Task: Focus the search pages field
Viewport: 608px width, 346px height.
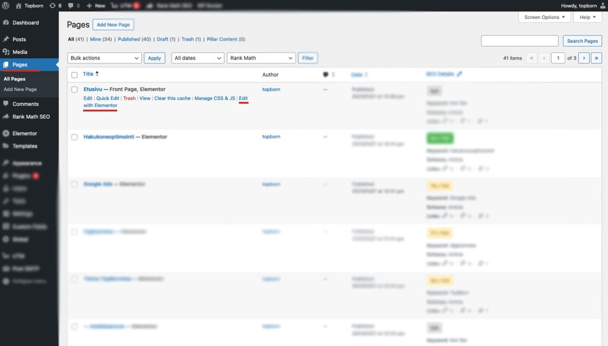Action: (520, 41)
